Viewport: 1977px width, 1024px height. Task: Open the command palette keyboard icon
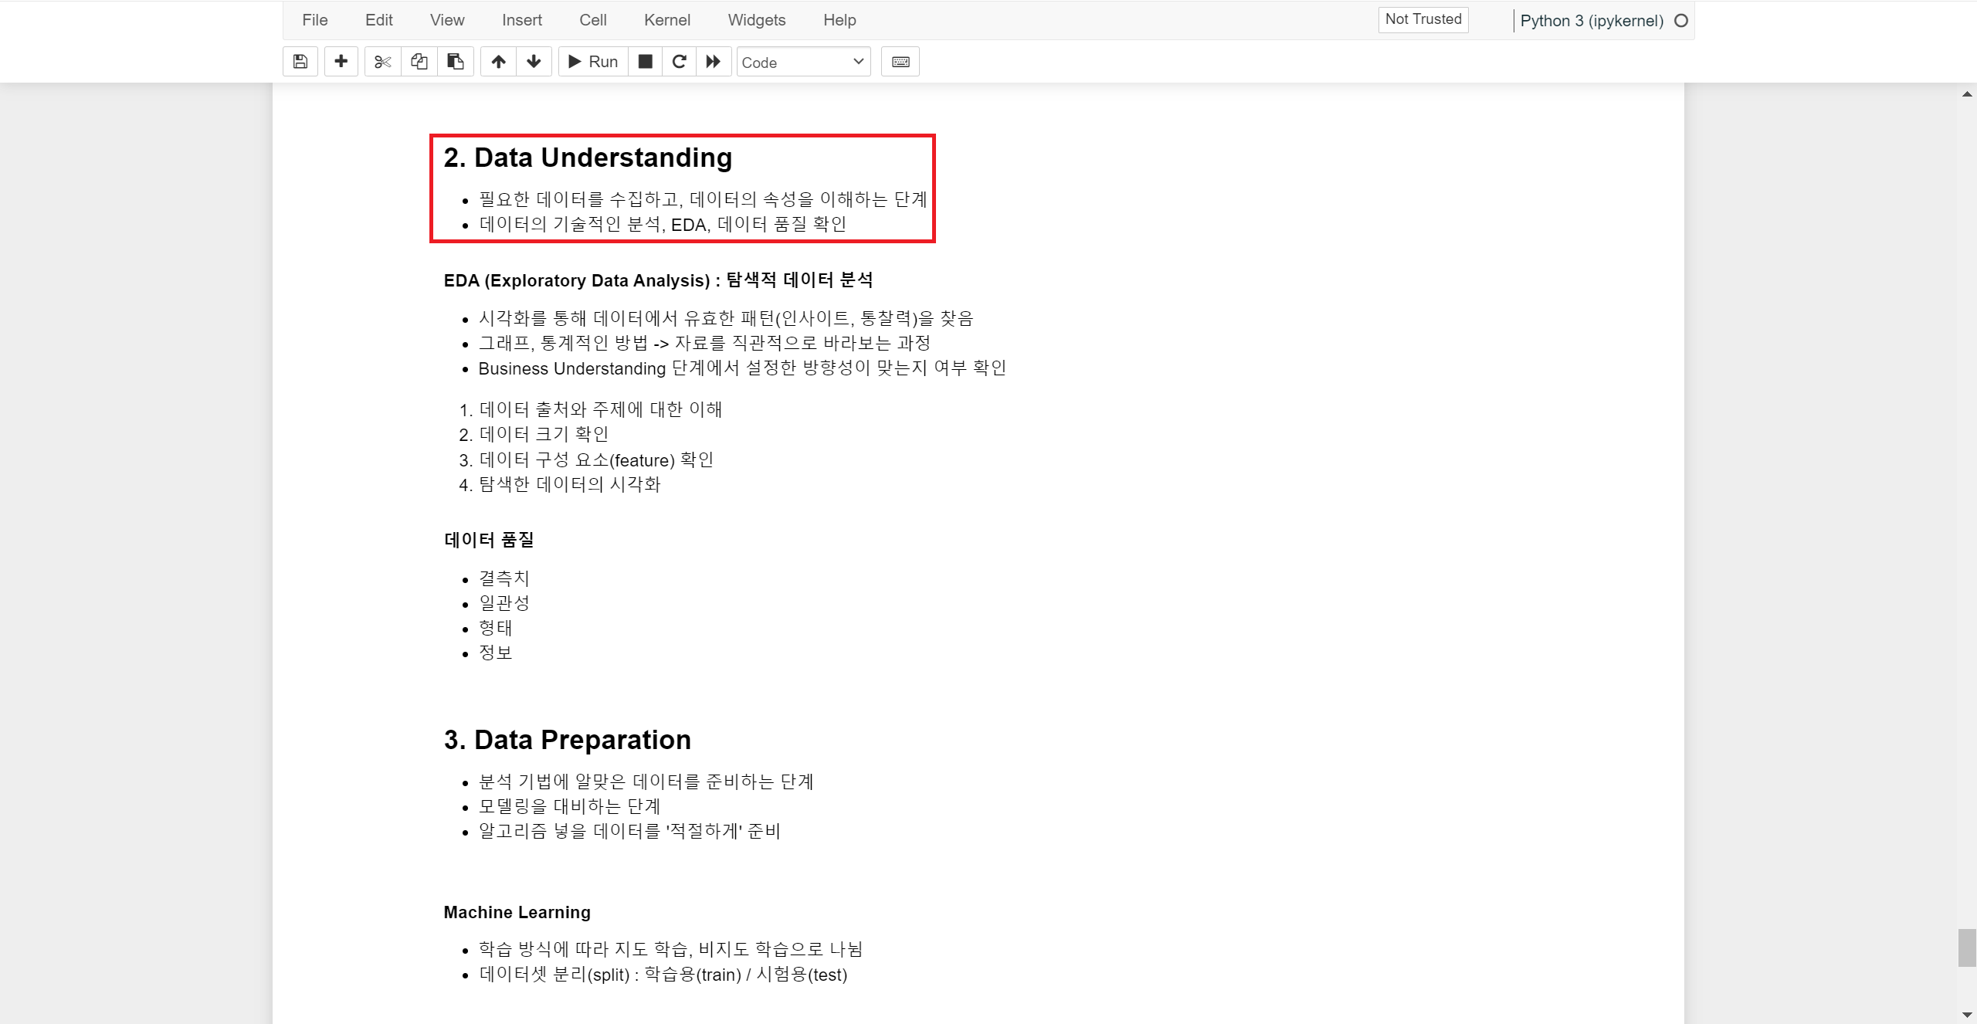click(900, 62)
